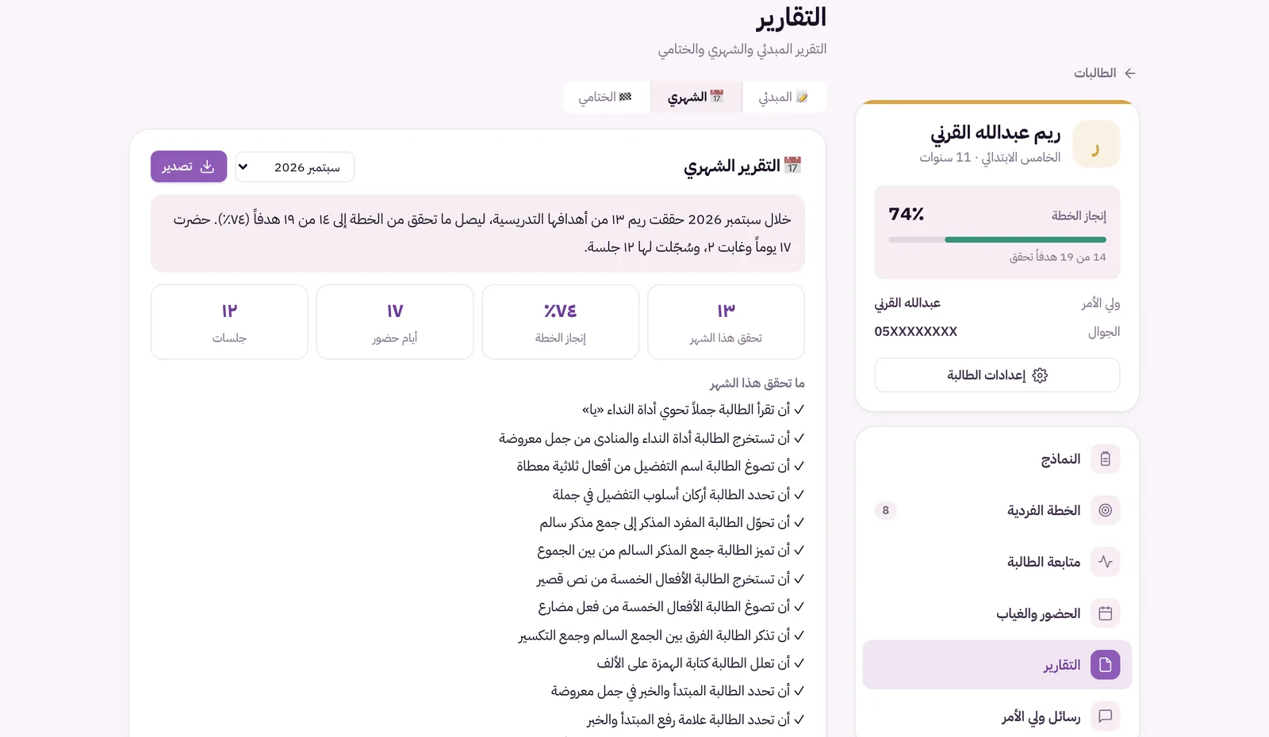Open رسائل ولي الأمر in the sidebar
This screenshot has height=737, width=1269.
tap(997, 716)
